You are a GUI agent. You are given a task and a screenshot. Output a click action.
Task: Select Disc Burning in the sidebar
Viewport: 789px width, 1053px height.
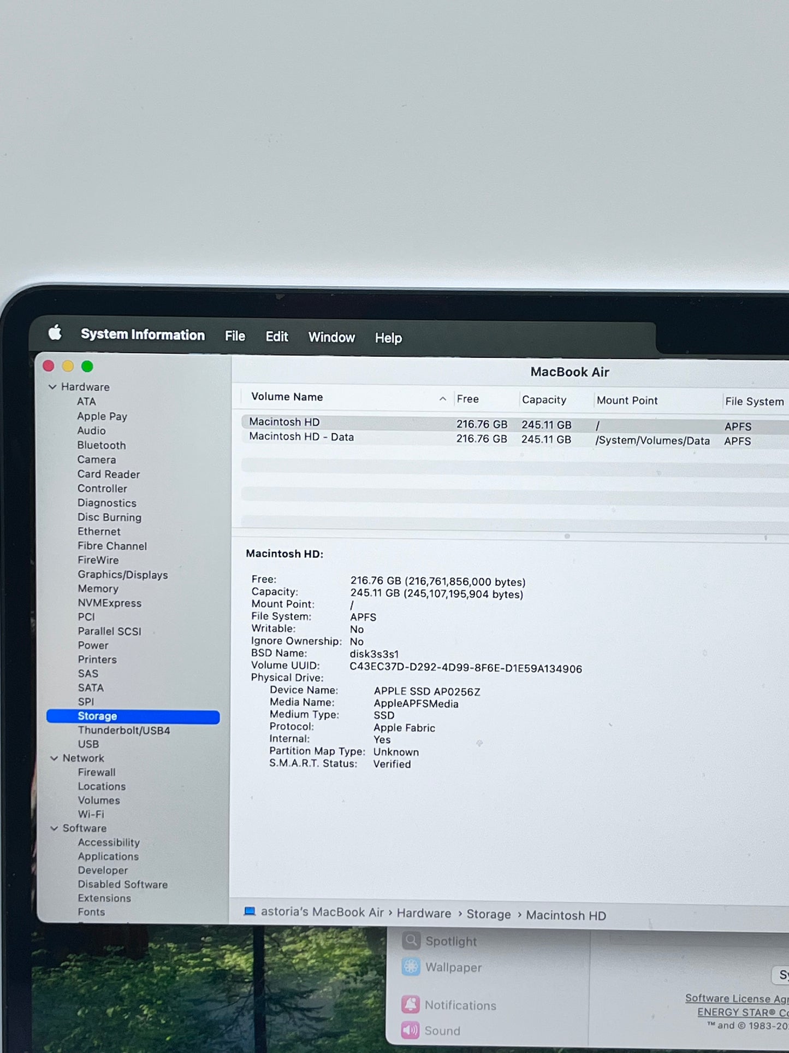(109, 517)
